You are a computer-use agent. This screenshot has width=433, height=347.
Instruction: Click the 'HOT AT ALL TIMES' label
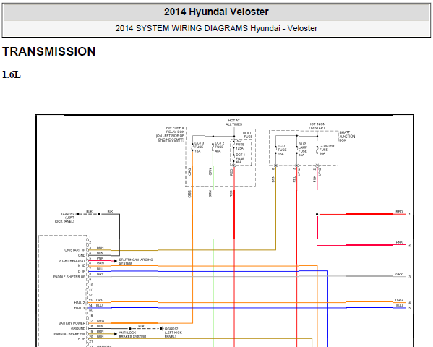[234, 122]
